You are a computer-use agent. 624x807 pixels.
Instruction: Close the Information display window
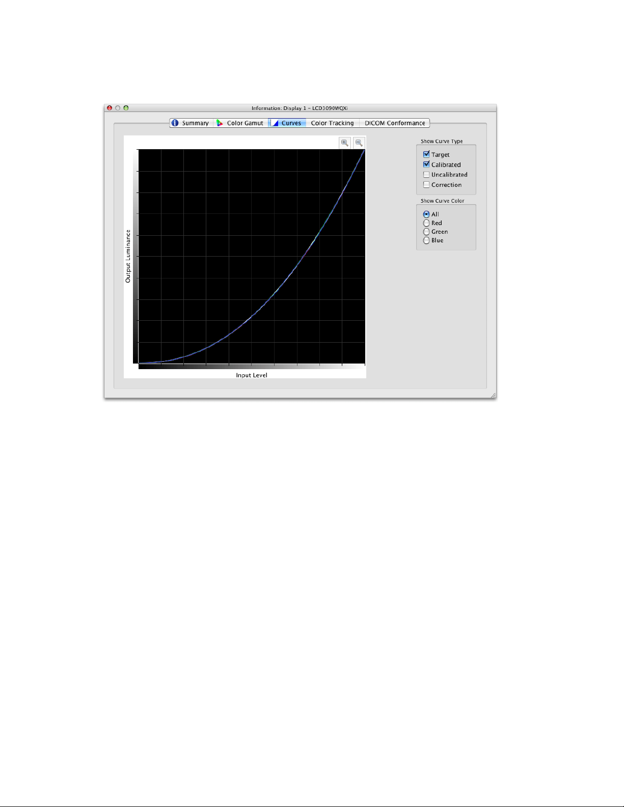click(x=110, y=108)
